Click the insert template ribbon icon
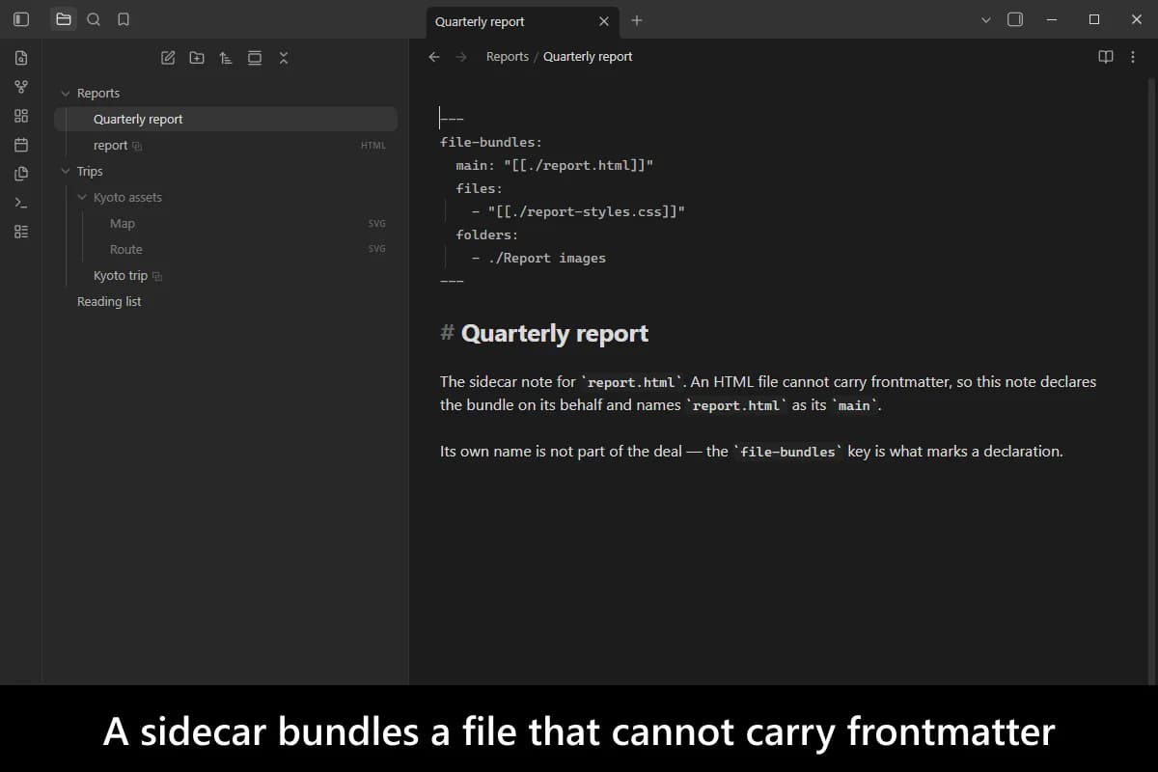The width and height of the screenshot is (1158, 772). tap(20, 174)
